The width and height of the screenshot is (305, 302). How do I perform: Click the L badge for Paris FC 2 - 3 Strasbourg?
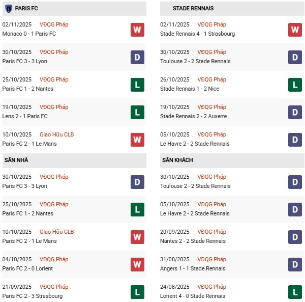click(x=137, y=292)
